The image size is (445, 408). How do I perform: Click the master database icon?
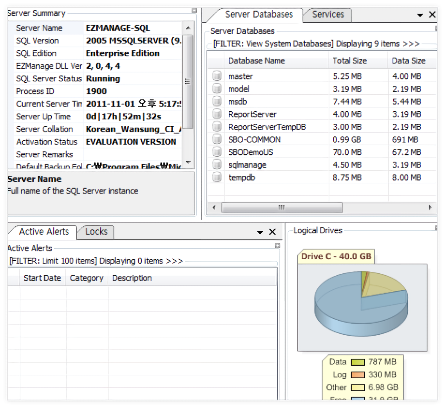point(217,76)
